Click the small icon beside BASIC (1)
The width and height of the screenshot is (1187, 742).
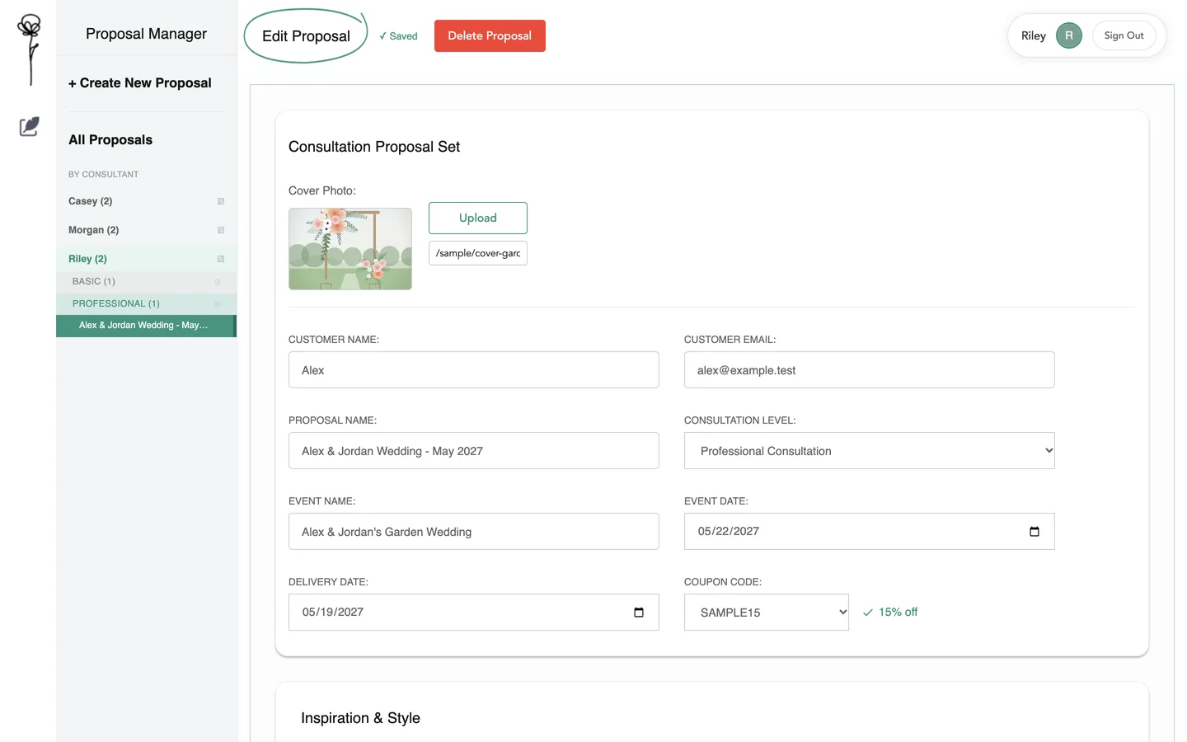218,282
